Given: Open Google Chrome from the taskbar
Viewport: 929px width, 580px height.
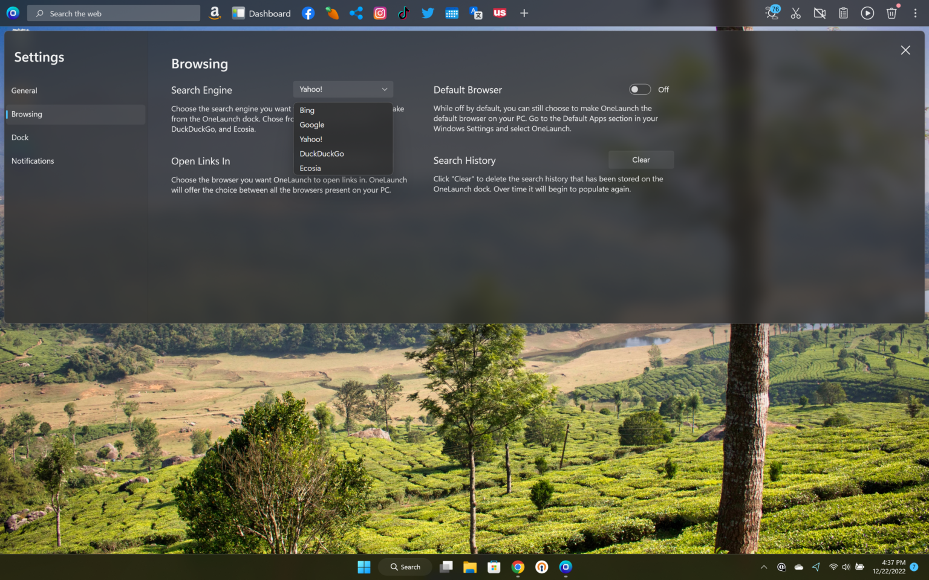Looking at the screenshot, I should (x=518, y=567).
